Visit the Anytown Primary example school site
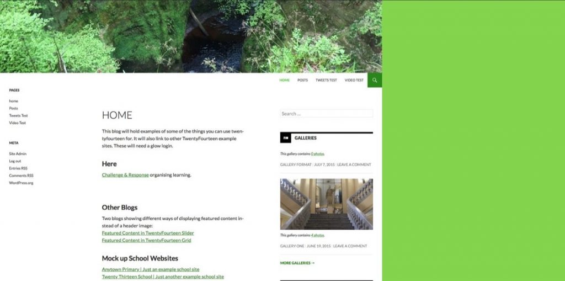565x281 pixels. (x=151, y=269)
